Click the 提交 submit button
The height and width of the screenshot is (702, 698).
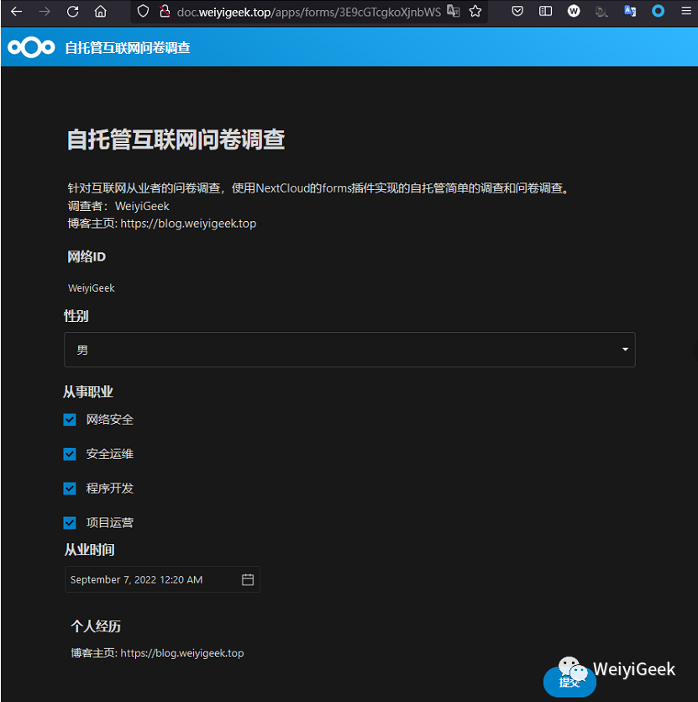[x=569, y=682]
